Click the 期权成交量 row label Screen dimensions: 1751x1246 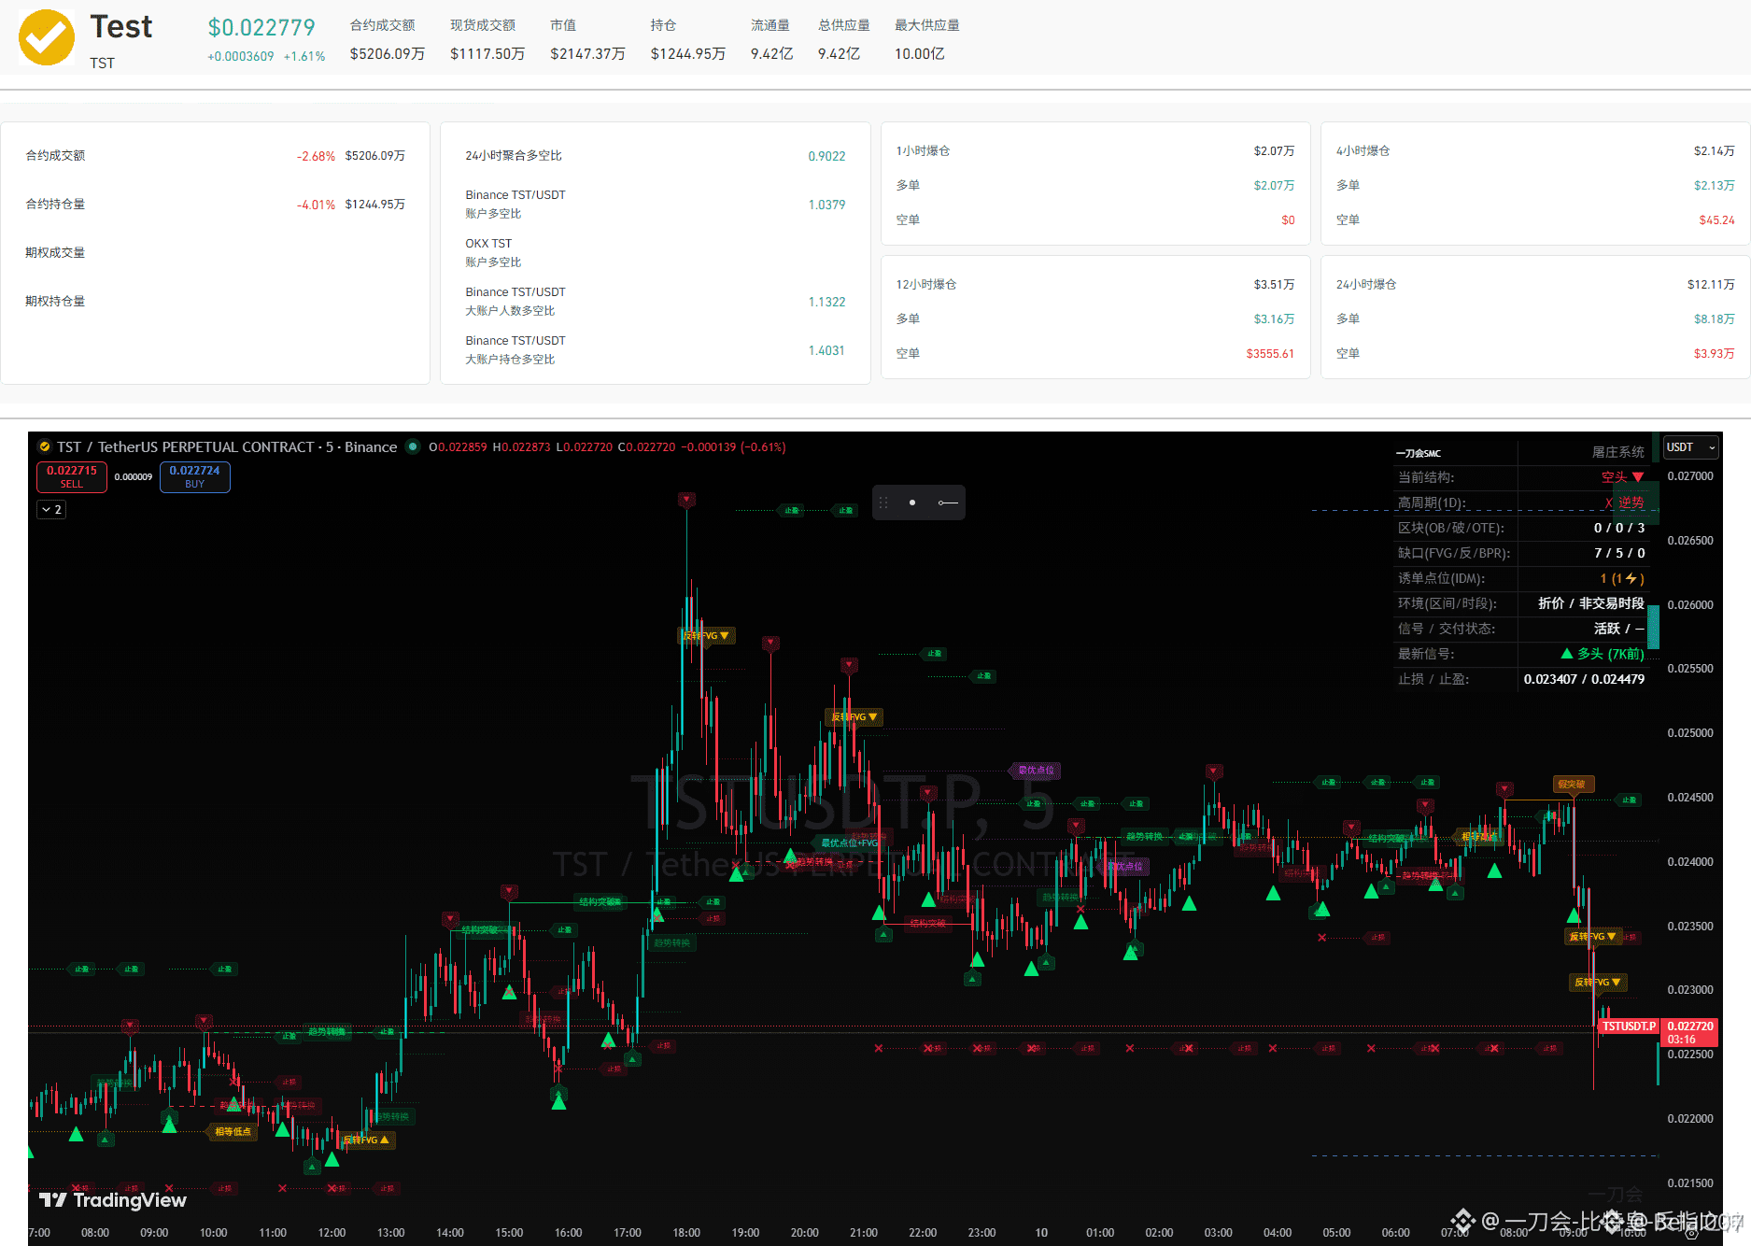tap(55, 253)
